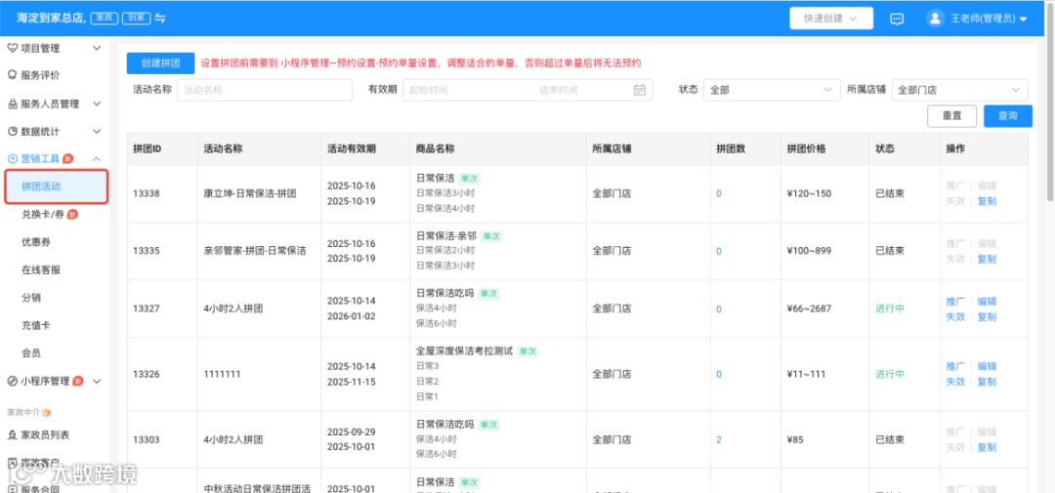Click new badge beside 兑换卡/券
Screen dimensions: 1055x493
tap(72, 215)
